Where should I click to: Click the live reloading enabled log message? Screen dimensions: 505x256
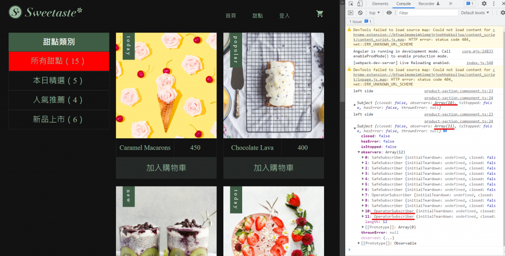click(x=401, y=63)
